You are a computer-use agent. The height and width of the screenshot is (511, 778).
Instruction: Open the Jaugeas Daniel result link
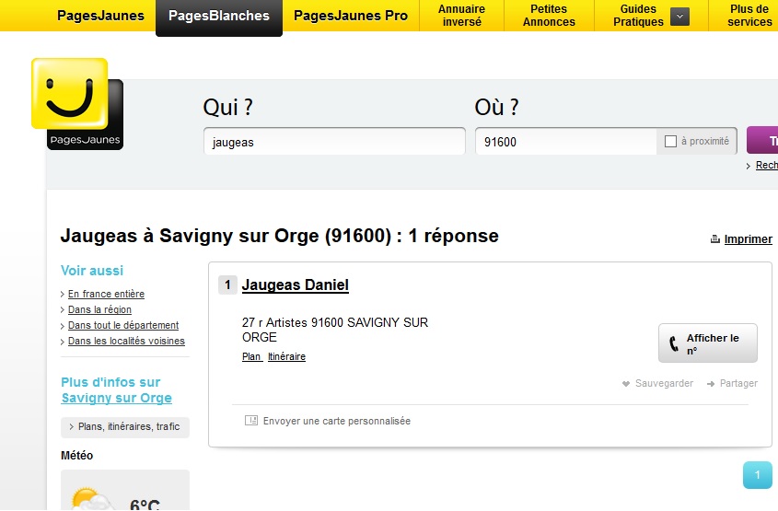295,285
